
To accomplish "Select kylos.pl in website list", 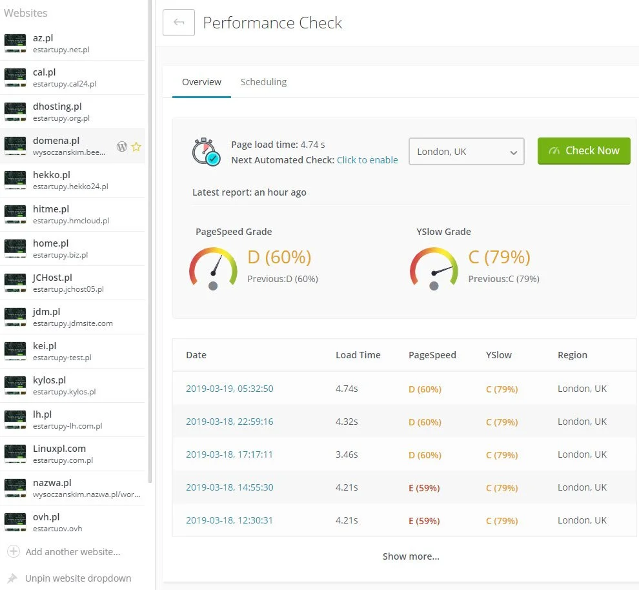I will coord(72,385).
